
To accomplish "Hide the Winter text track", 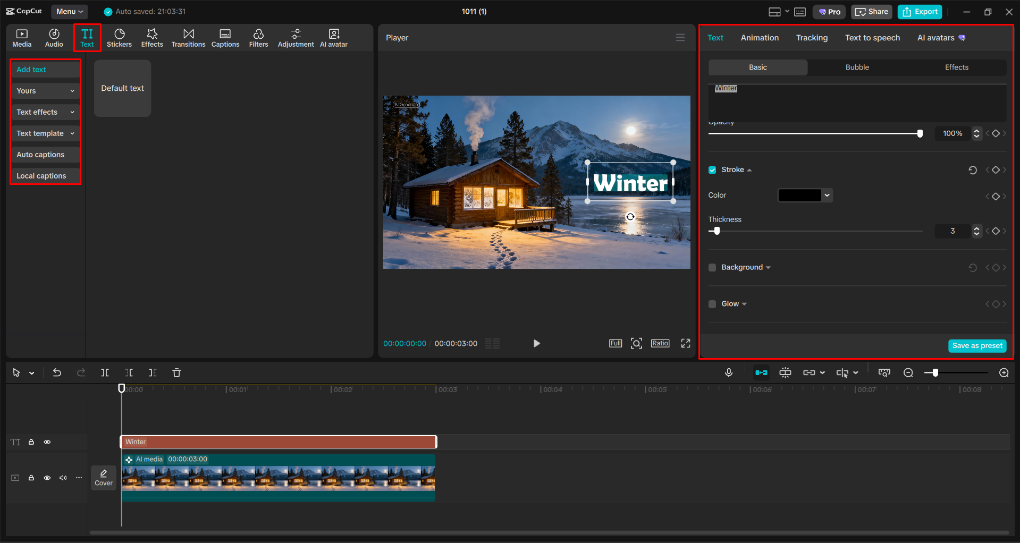I will 47,442.
